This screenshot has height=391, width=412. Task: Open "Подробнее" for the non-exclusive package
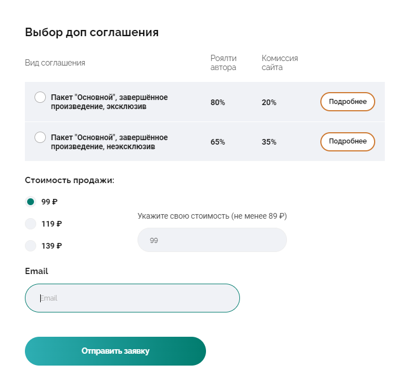click(347, 141)
